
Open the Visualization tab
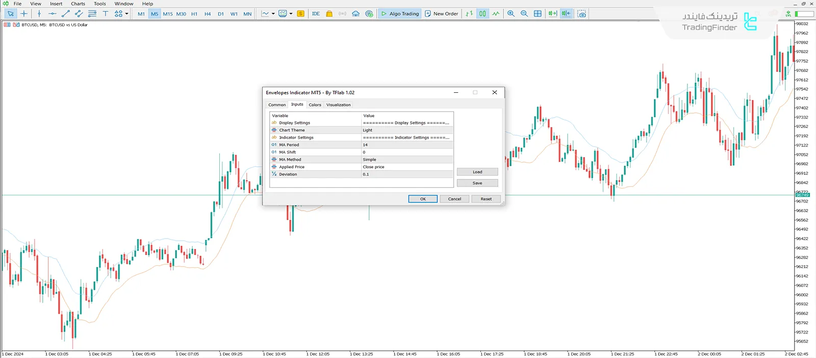coord(338,105)
